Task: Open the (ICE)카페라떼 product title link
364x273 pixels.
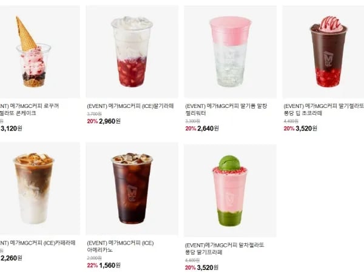Action: click(38, 243)
